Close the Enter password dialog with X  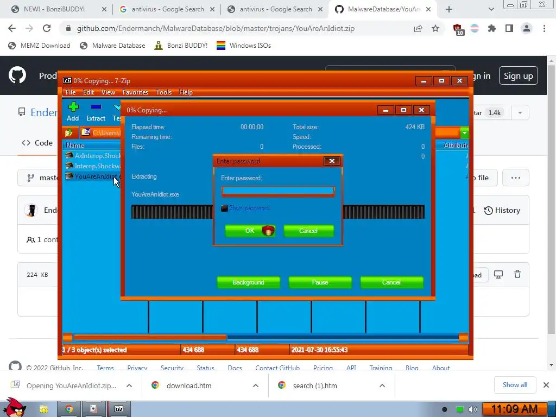point(332,161)
